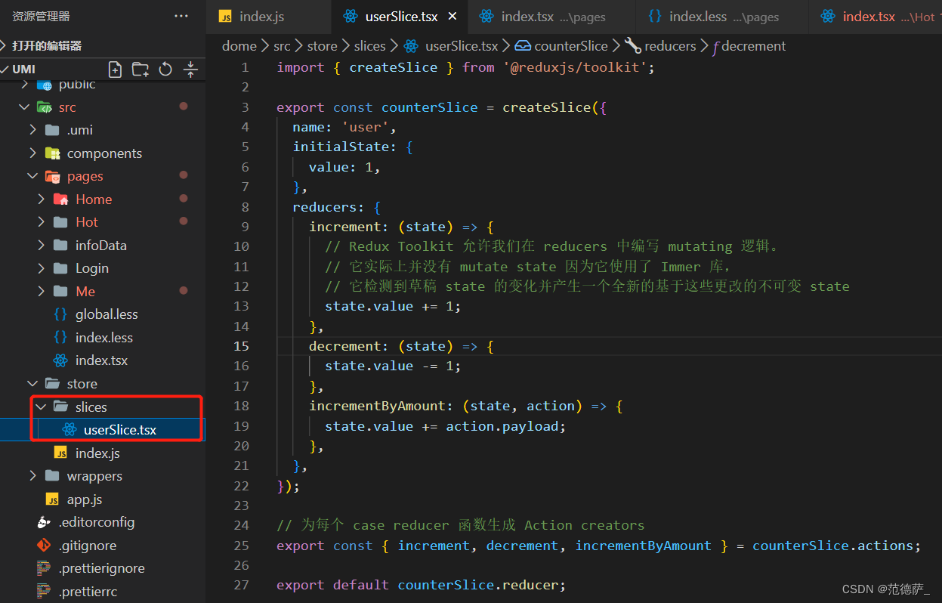942x603 pixels.
Task: Open the .gitignore file
Action: pyautogui.click(x=88, y=546)
